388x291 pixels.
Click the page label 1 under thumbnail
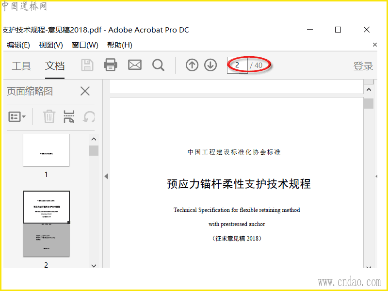46,175
